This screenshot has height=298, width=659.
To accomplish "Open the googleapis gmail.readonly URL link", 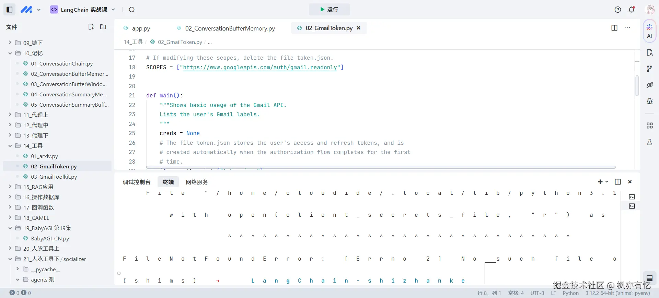I will pyautogui.click(x=260, y=68).
